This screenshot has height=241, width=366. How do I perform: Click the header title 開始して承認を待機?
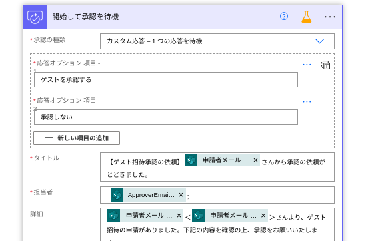85,17
